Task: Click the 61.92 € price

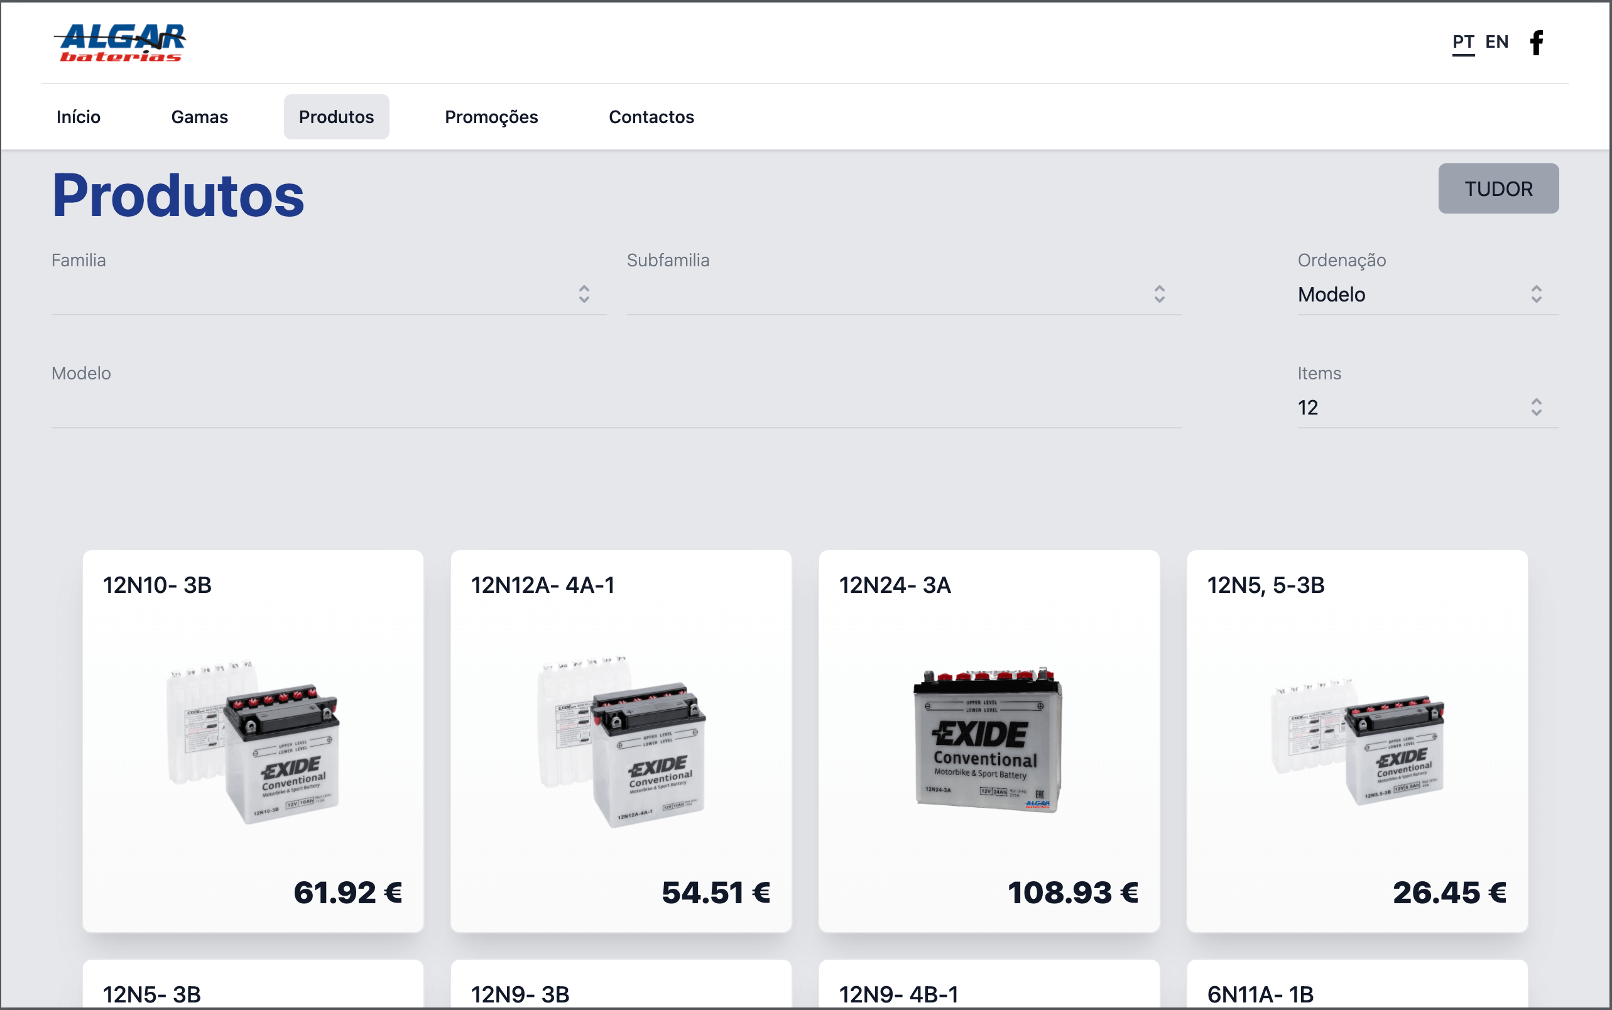Action: (348, 893)
